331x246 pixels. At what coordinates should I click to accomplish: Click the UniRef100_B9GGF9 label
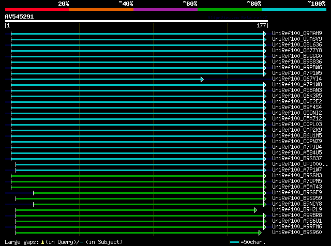[297, 193]
